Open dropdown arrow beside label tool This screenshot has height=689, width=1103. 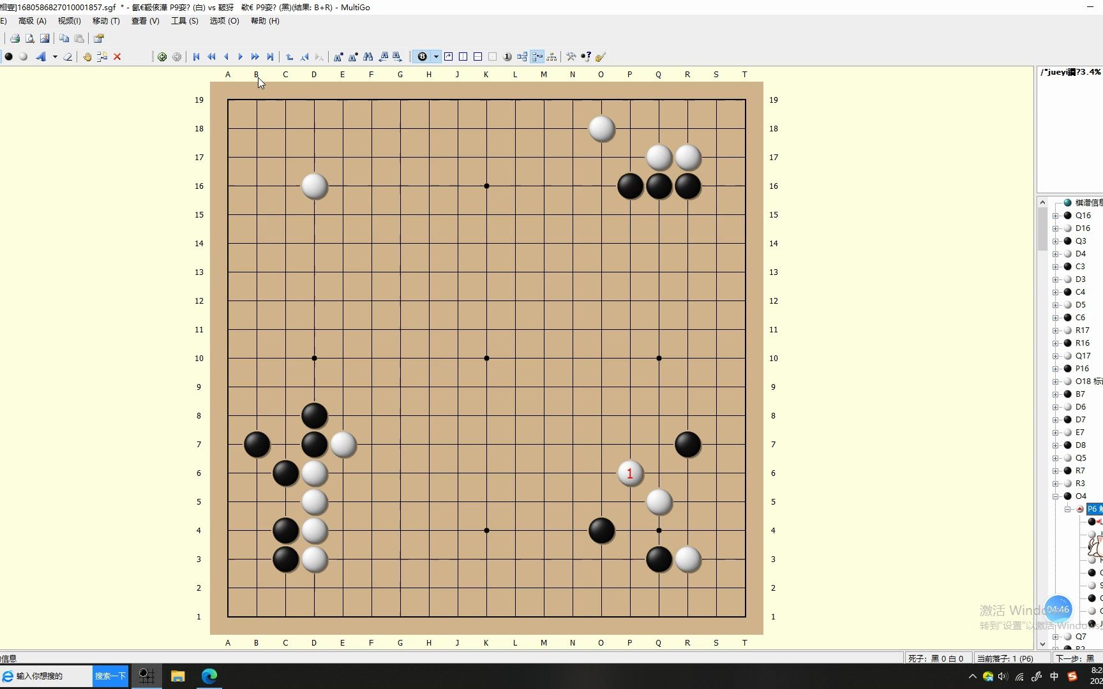(55, 57)
